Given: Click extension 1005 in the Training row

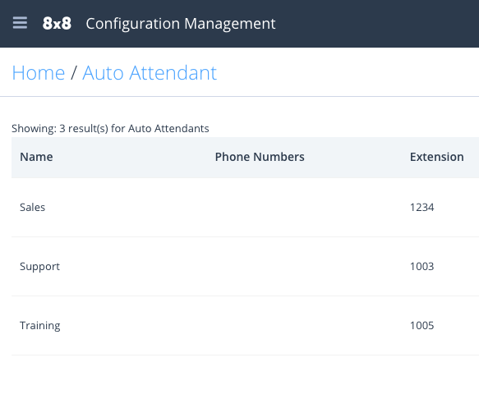Looking at the screenshot, I should tap(421, 326).
